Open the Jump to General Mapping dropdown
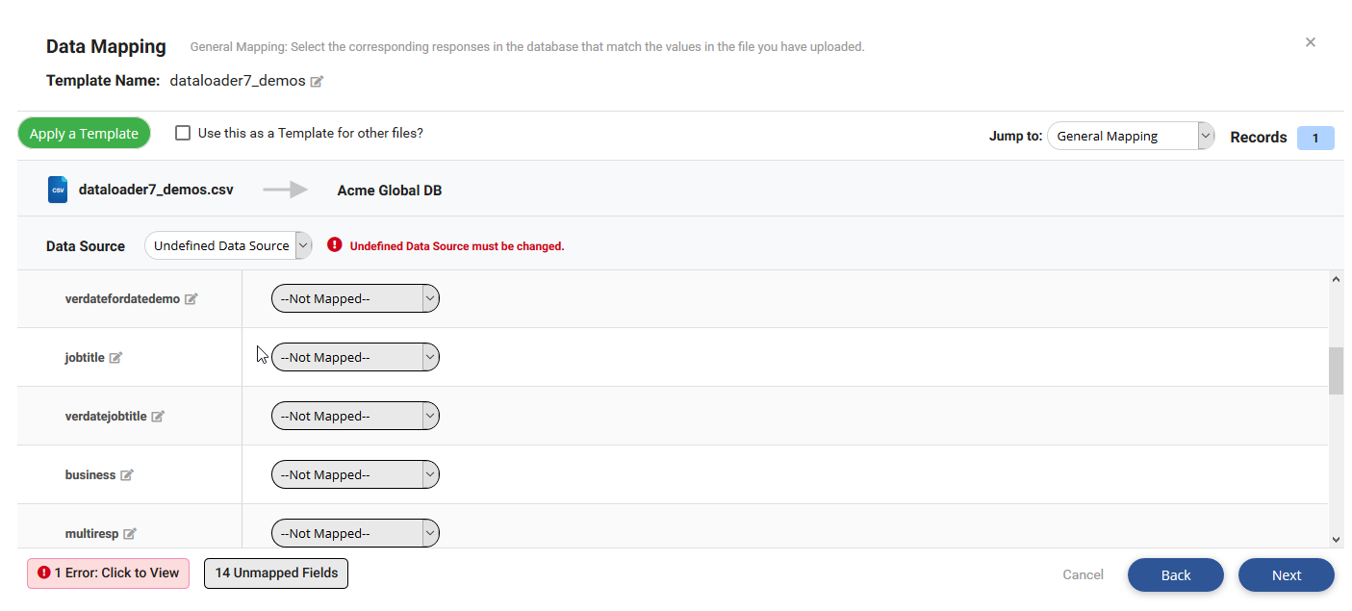This screenshot has width=1352, height=611. click(1130, 137)
